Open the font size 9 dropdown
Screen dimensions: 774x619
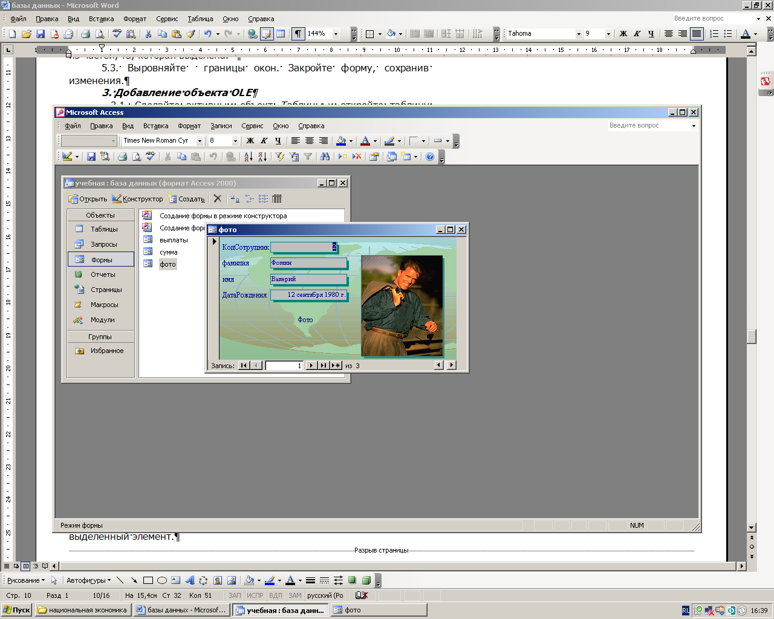point(608,34)
